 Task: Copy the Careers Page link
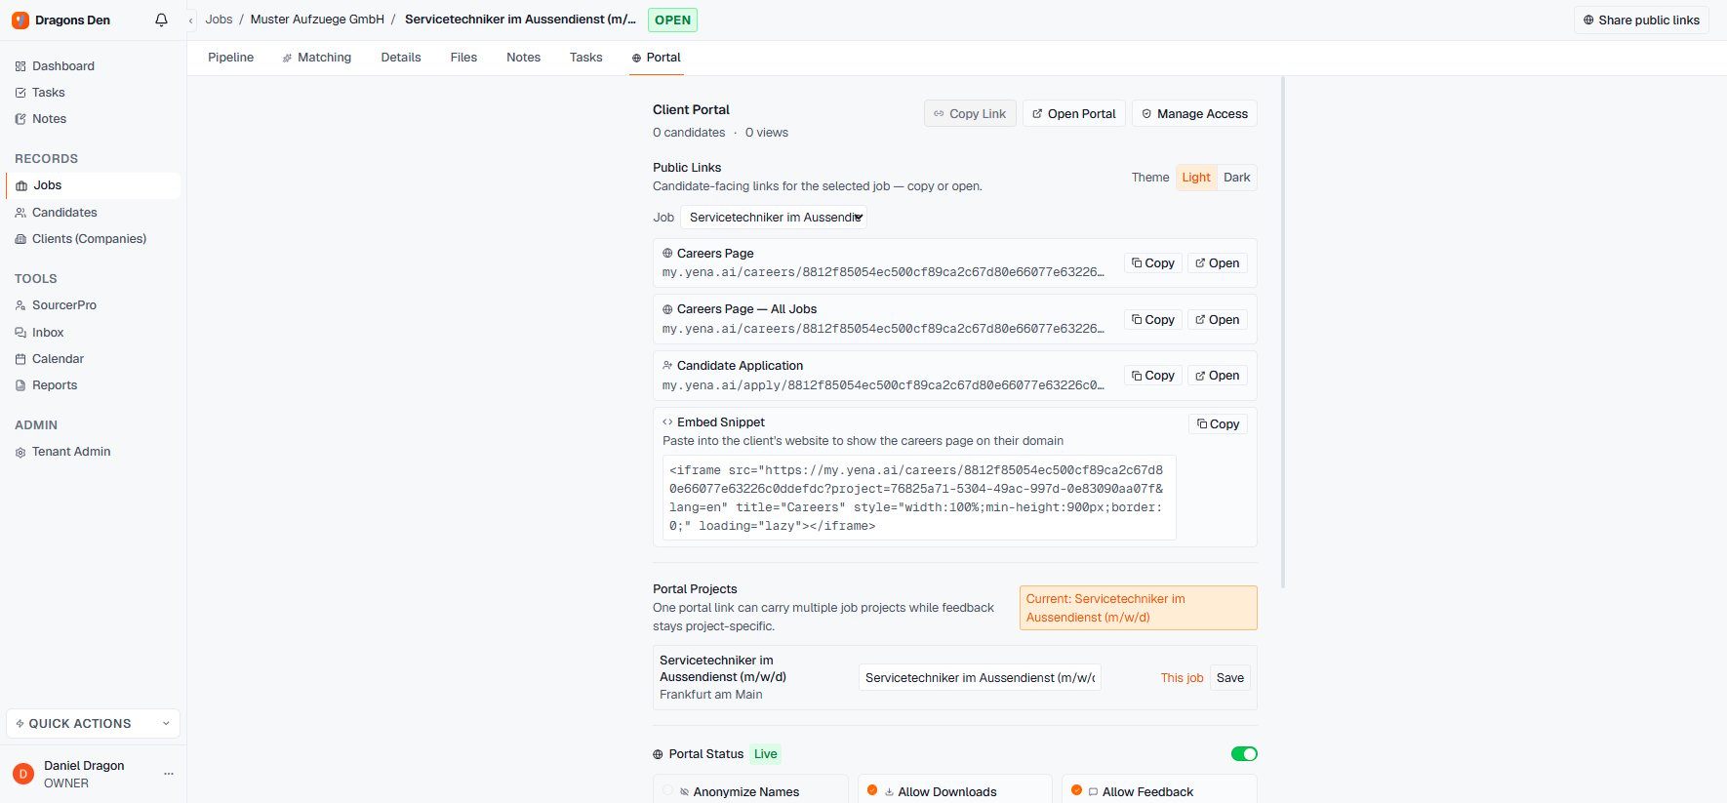click(x=1153, y=263)
